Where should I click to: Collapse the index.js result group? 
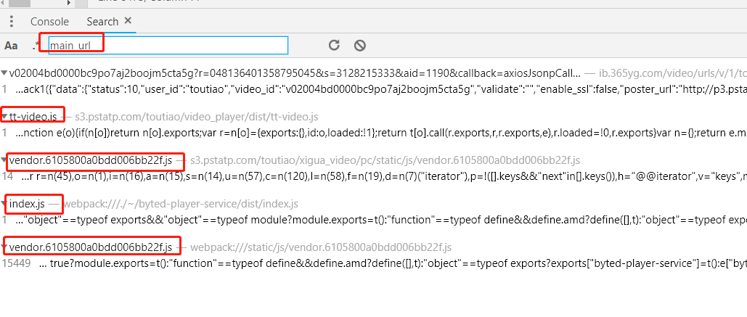point(4,204)
